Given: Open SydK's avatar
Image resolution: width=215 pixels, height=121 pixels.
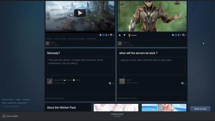Looking at the screenshot, I should coord(122,81).
